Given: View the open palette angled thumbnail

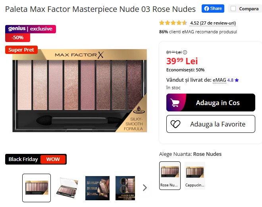Looking at the screenshot, I should pyautogui.click(x=67, y=188).
